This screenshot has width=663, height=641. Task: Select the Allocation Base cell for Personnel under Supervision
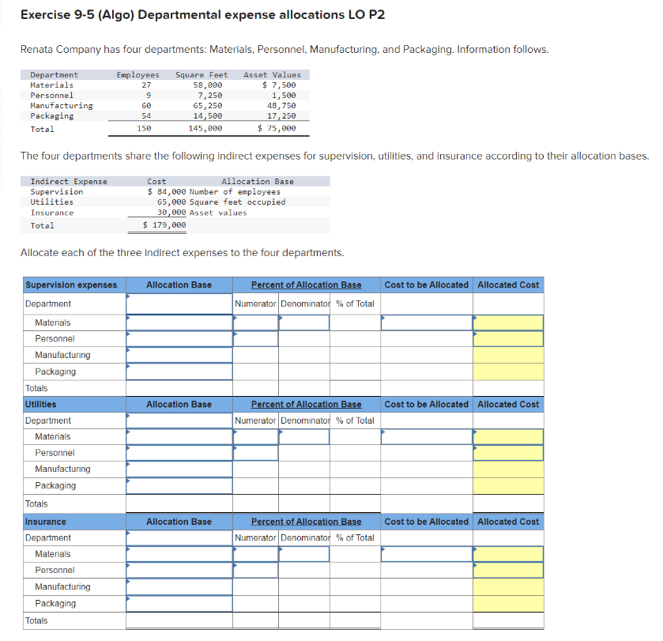click(179, 338)
